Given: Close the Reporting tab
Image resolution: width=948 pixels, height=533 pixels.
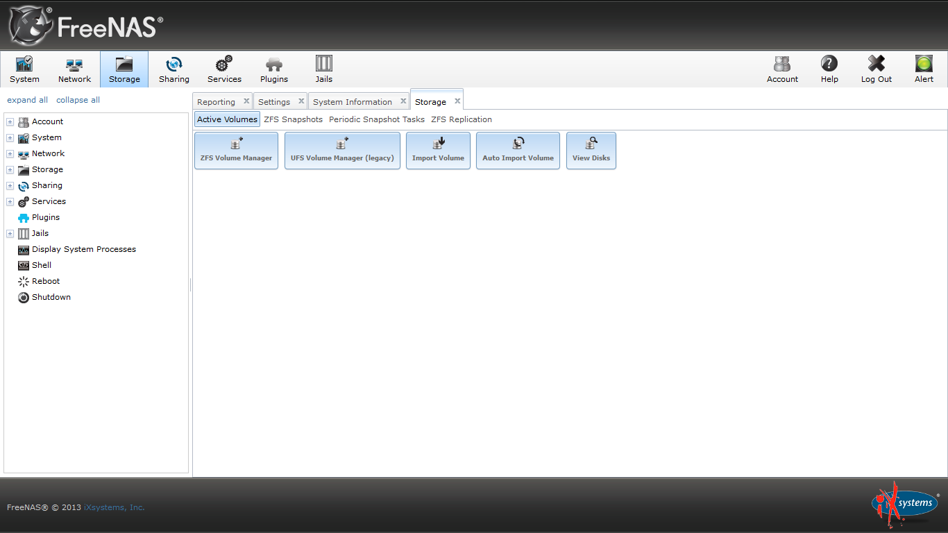Looking at the screenshot, I should click(x=246, y=101).
